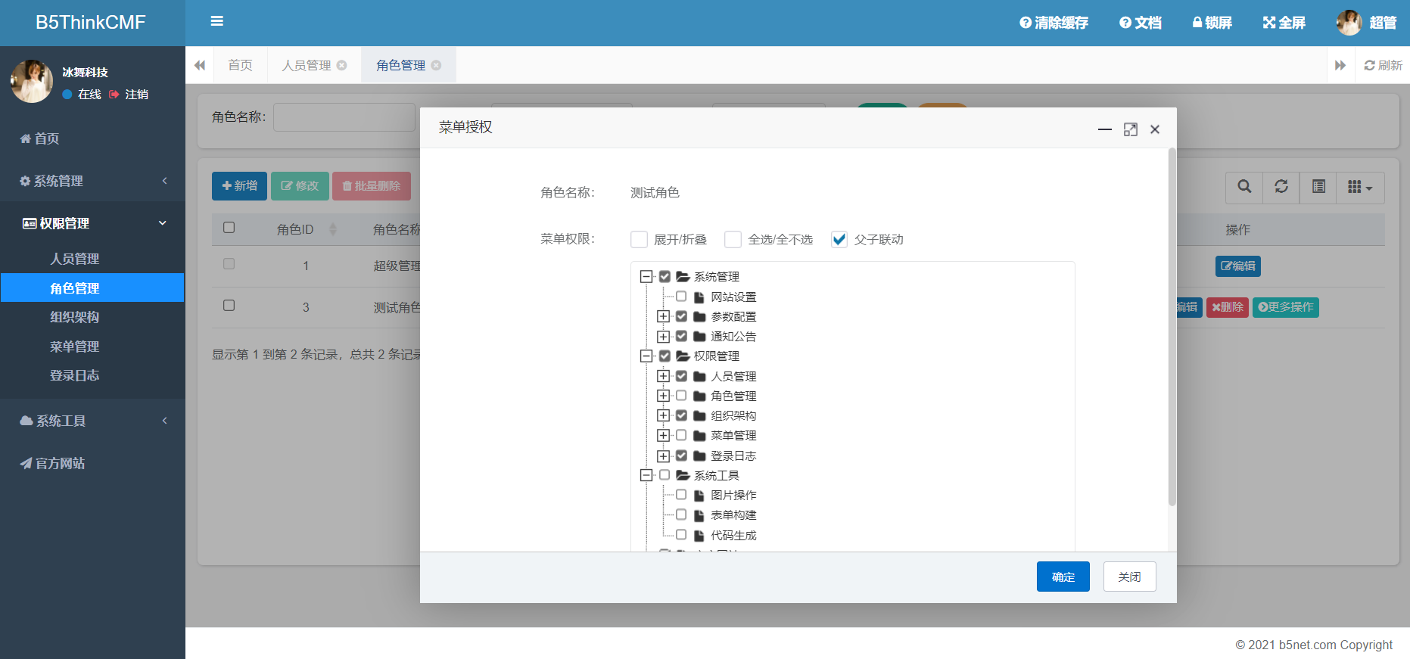Click 更多操作 in 测试角色 row
This screenshot has width=1410, height=659.
click(x=1286, y=307)
